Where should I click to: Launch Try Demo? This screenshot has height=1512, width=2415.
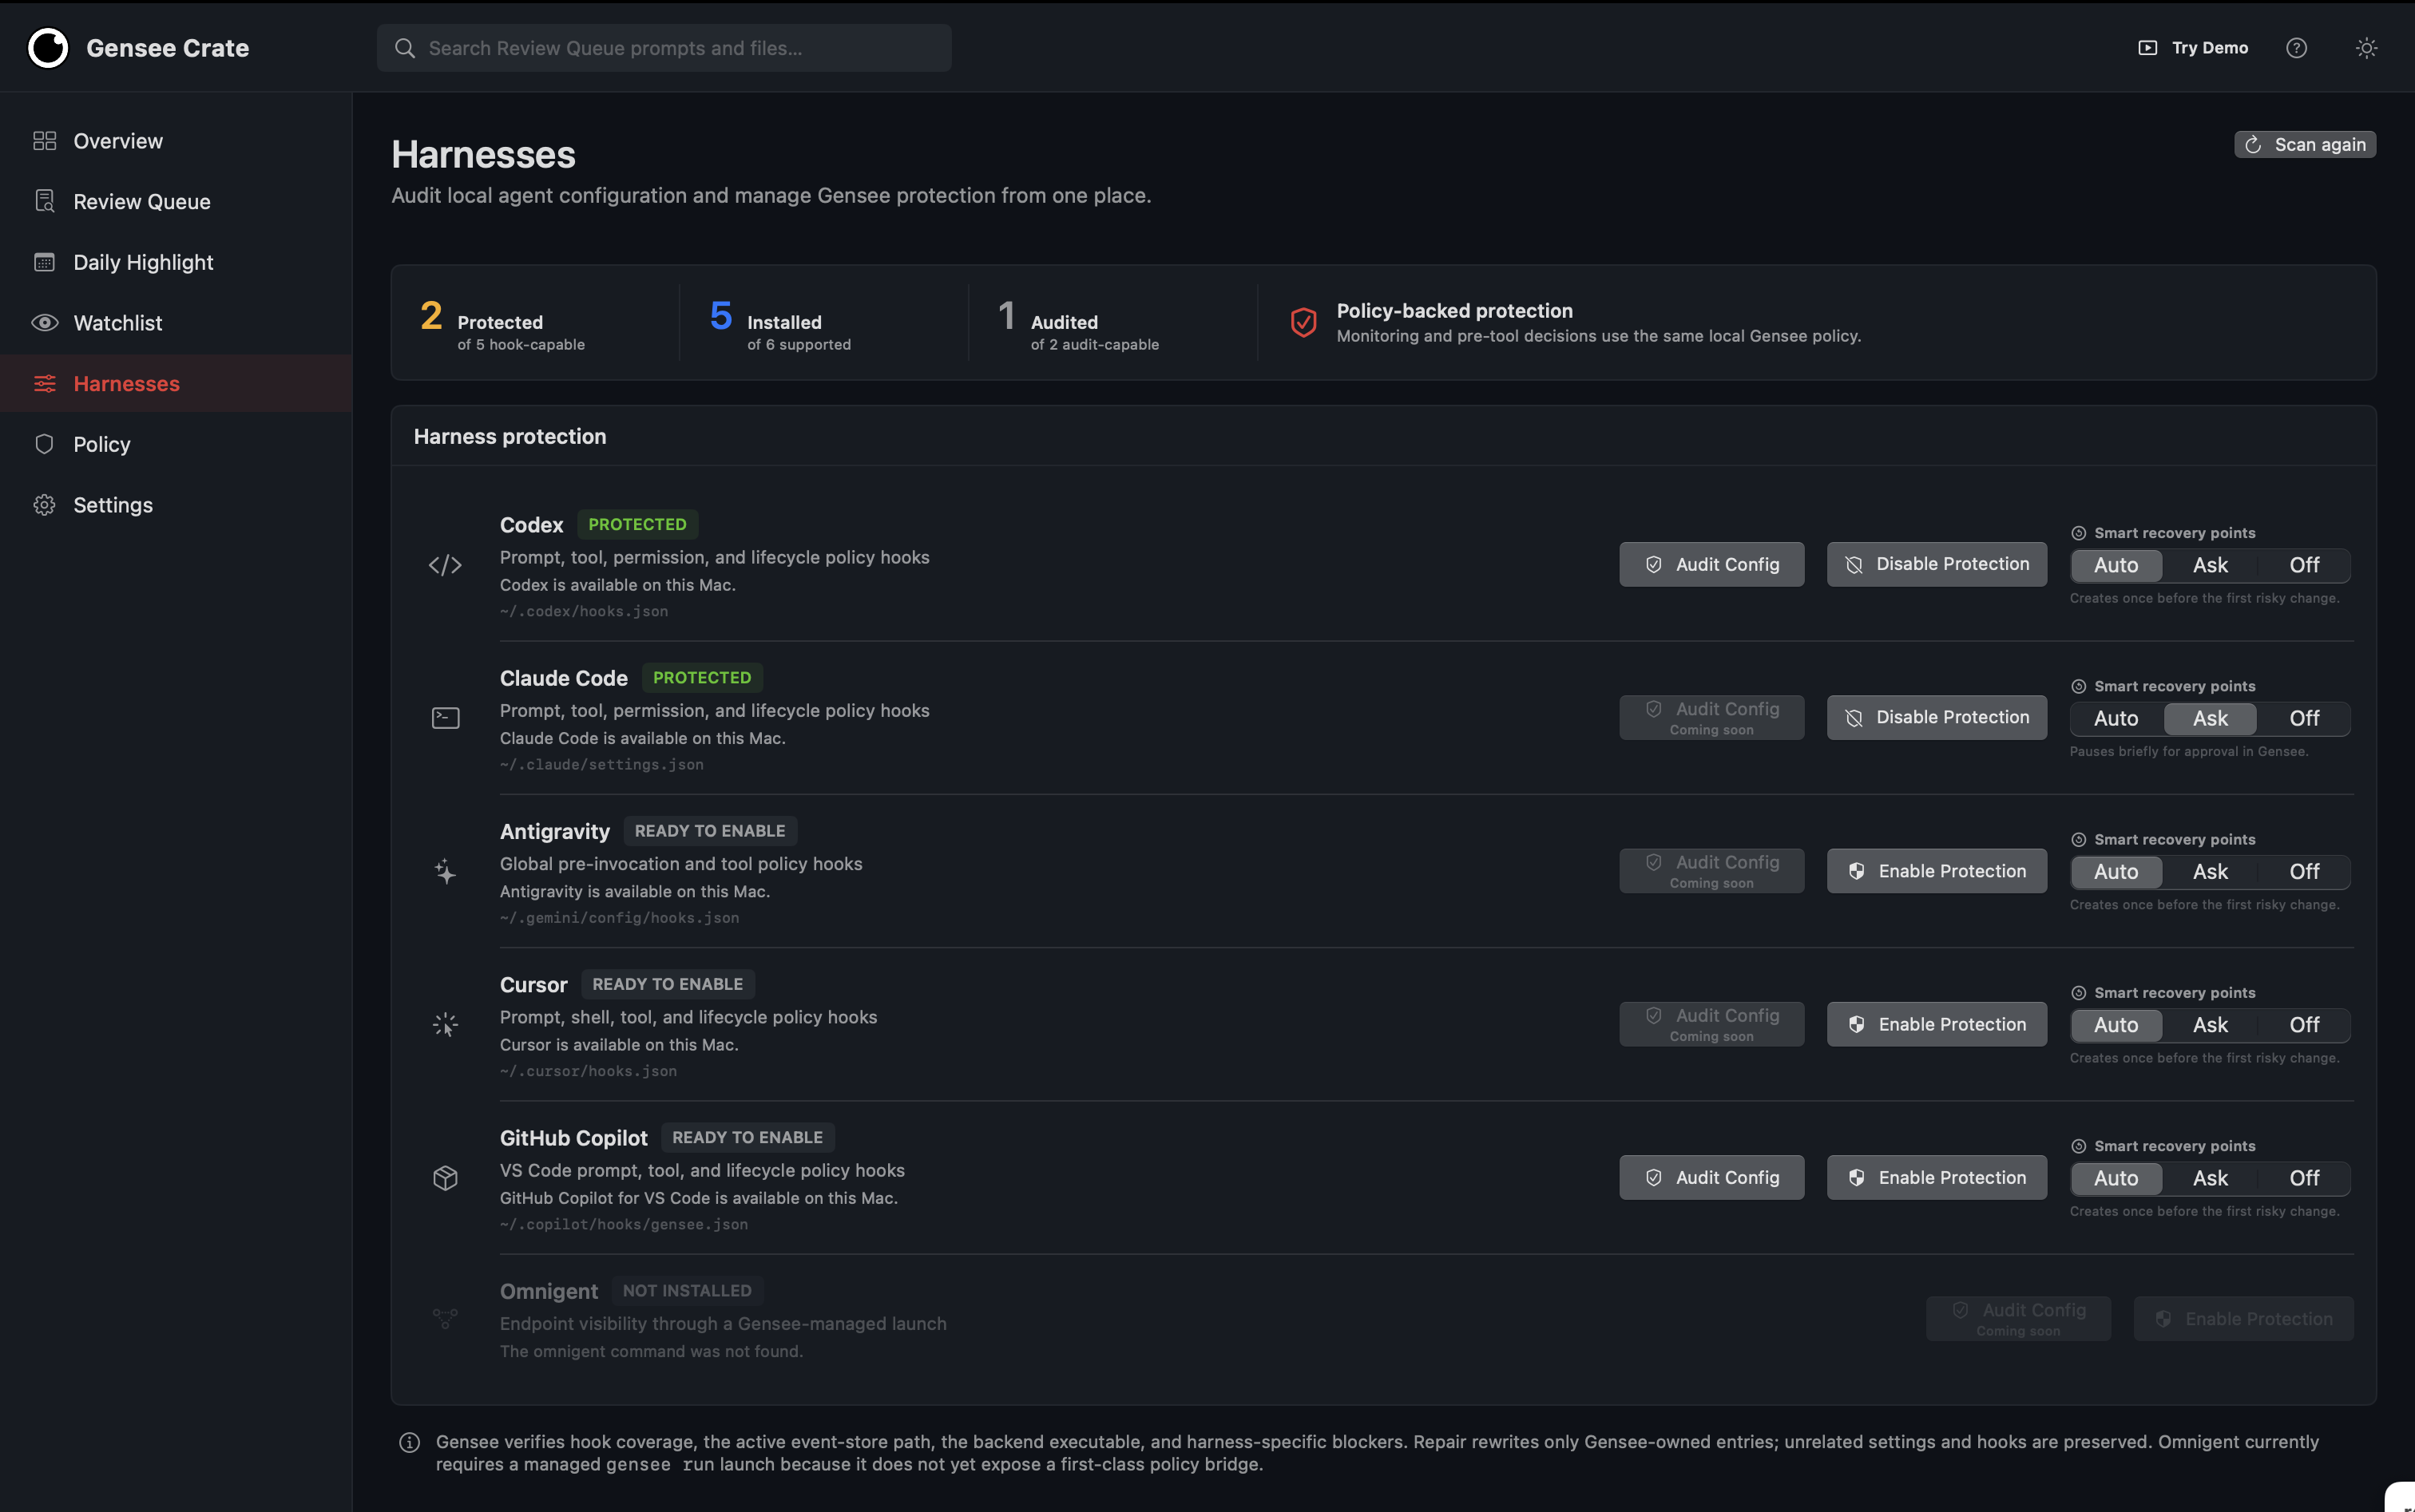(x=2193, y=48)
